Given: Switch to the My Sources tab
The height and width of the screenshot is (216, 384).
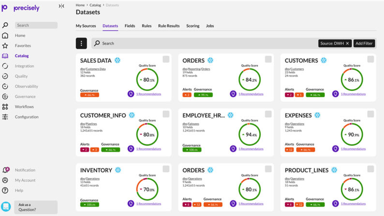Looking at the screenshot, I should click(x=86, y=26).
